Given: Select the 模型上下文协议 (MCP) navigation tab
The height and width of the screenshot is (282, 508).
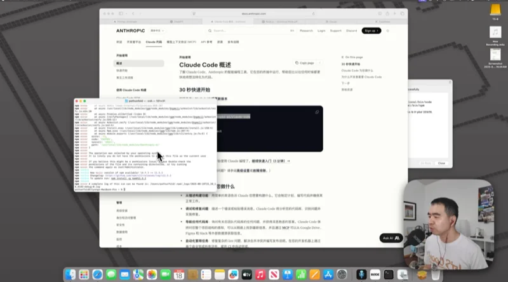Looking at the screenshot, I should point(182,42).
